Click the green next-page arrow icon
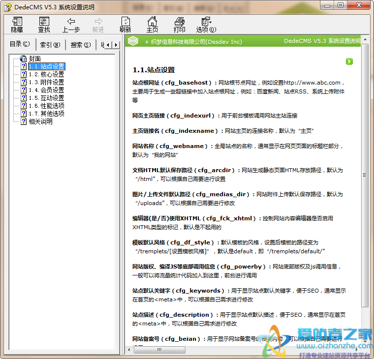The width and height of the screenshot is (374, 359). click(349, 61)
